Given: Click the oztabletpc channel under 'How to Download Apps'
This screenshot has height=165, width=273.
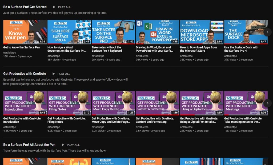Looking at the screenshot, I should click(x=186, y=56).
